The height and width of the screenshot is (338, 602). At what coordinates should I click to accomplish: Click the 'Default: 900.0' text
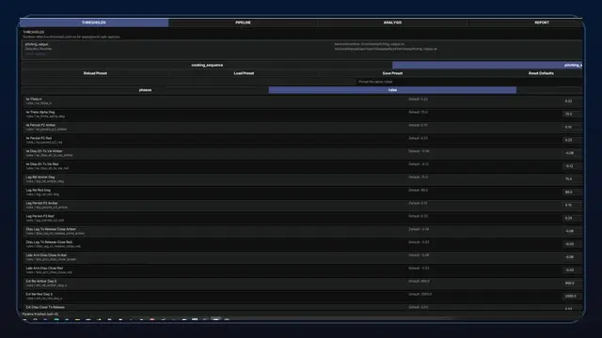pos(420,282)
